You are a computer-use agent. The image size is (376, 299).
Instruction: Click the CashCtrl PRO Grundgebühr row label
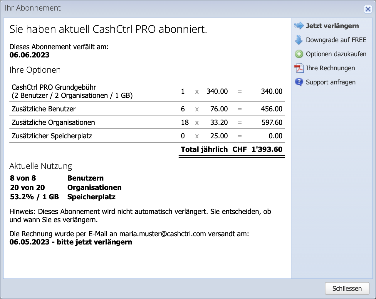(x=72, y=91)
